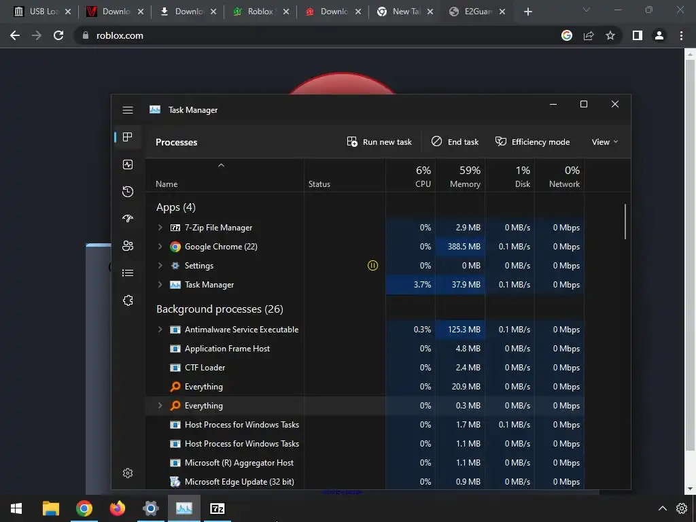Select the Google Chrome process icon
Viewport: 696px width, 522px height.
click(175, 247)
